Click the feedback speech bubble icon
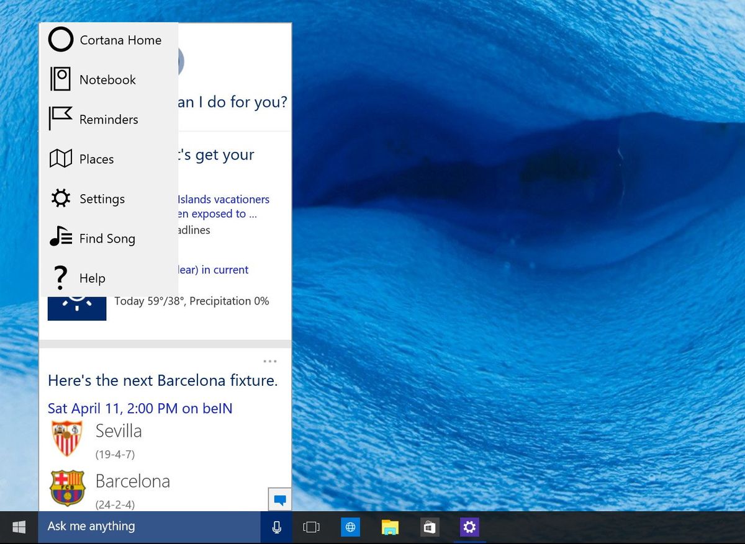 279,499
